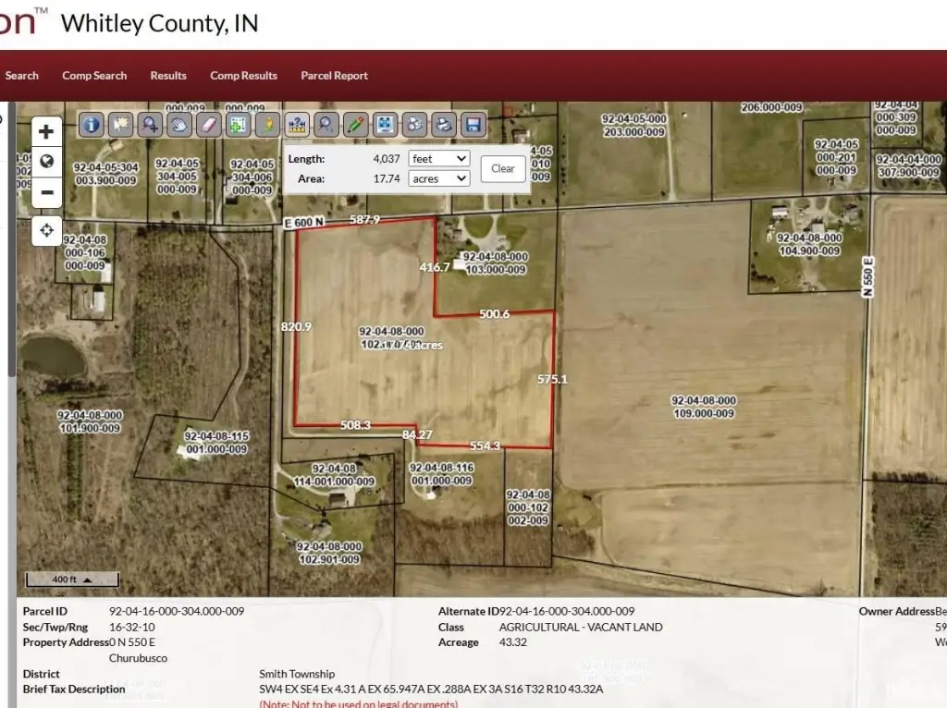Select the pencil drawing tool
The height and width of the screenshot is (708, 947).
tap(355, 124)
